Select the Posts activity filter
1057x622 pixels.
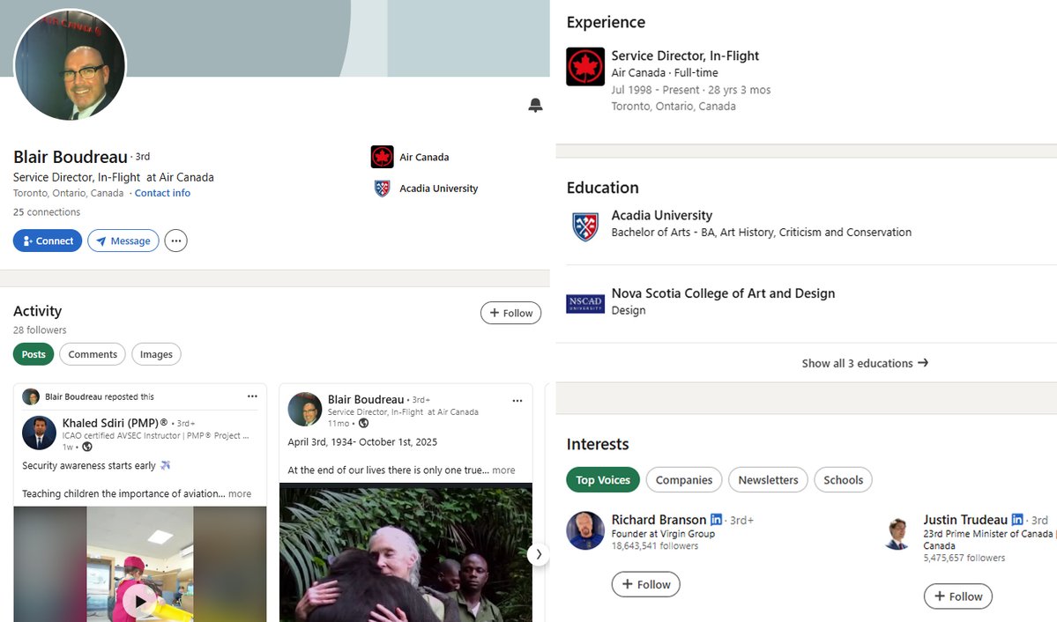coord(33,354)
